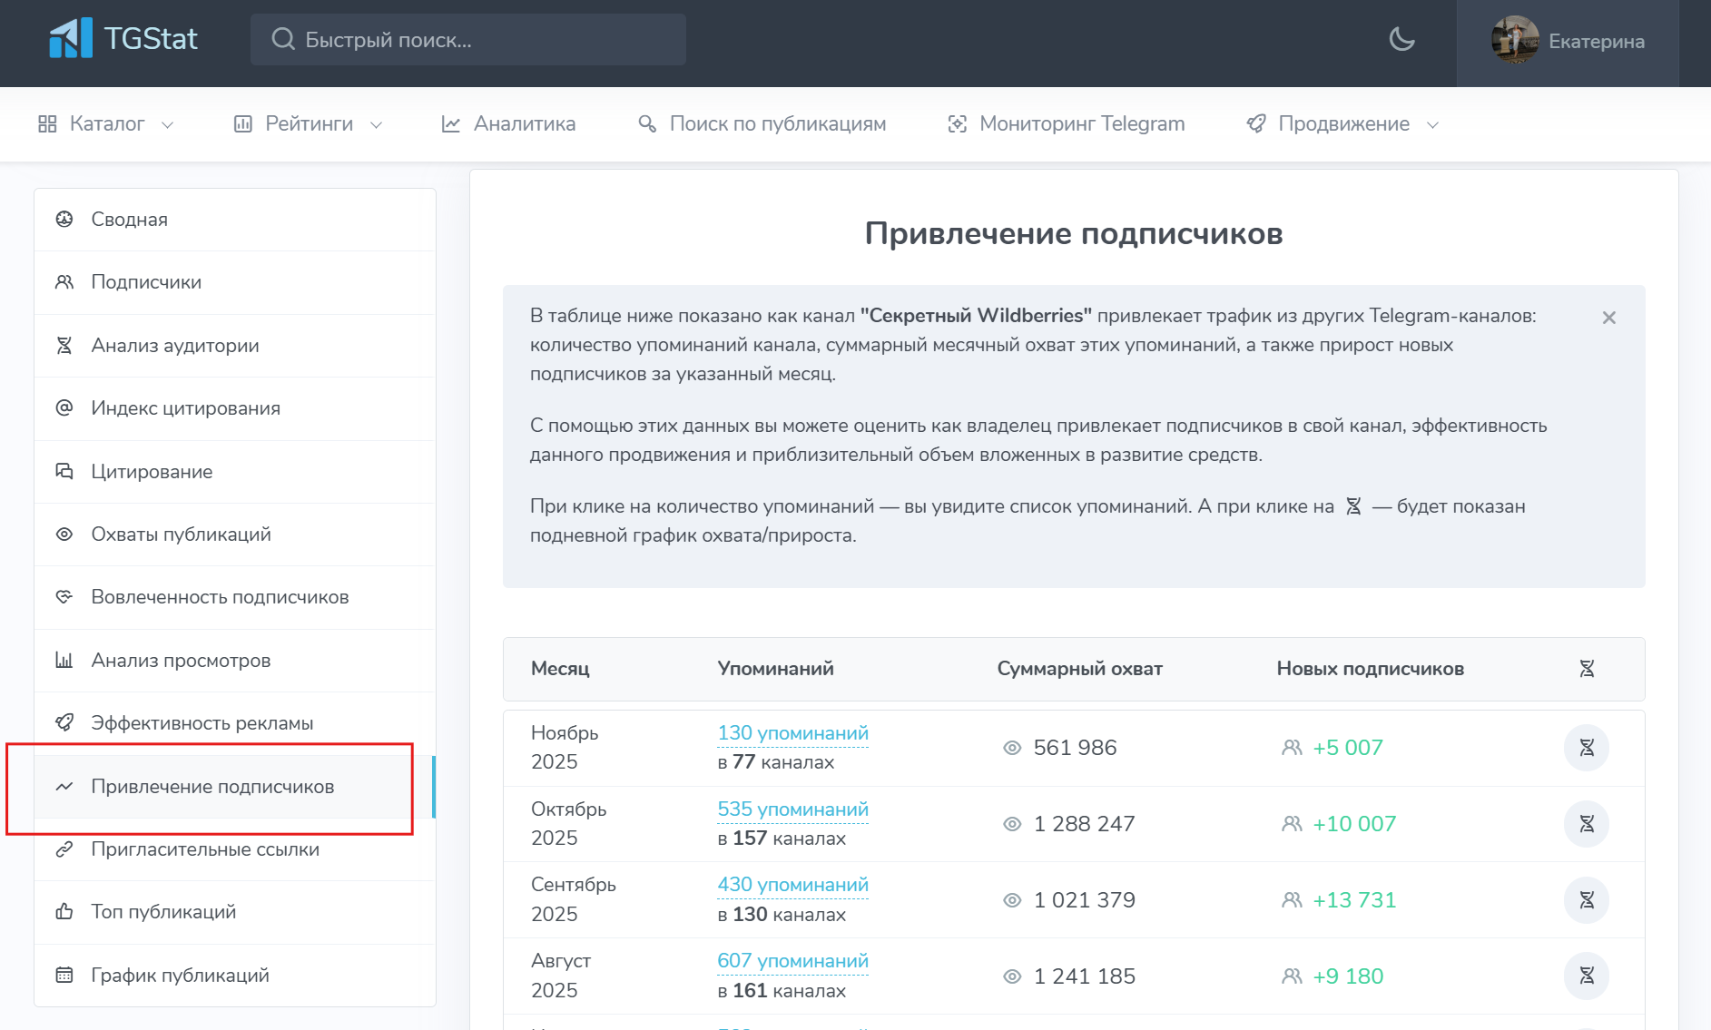Open the Сводная dashboard icon in sidebar
The height and width of the screenshot is (1030, 1711).
(x=64, y=219)
